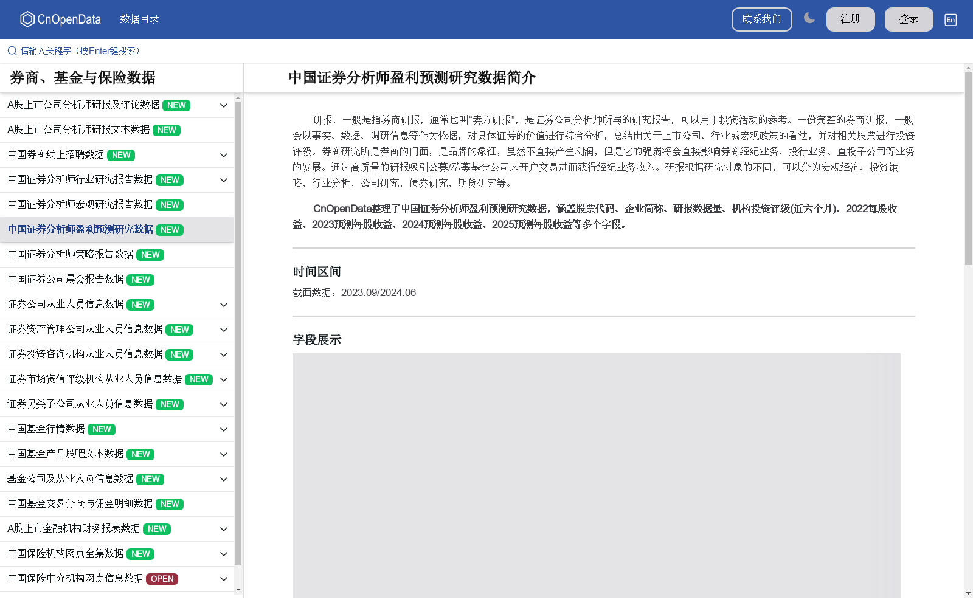The height and width of the screenshot is (608, 973).
Task: Click the CnOpenData logo icon
Action: tap(27, 19)
